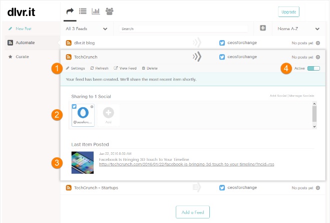Select the @ceosforc... Twitter social card
Image resolution: width=330 pixels, height=223 pixels.
click(x=83, y=115)
